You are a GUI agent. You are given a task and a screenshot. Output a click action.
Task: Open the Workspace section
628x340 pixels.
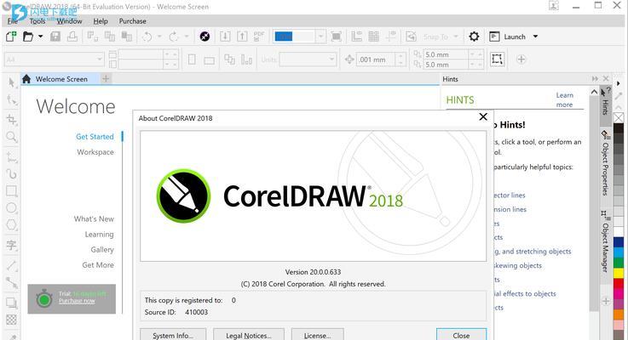pos(95,152)
